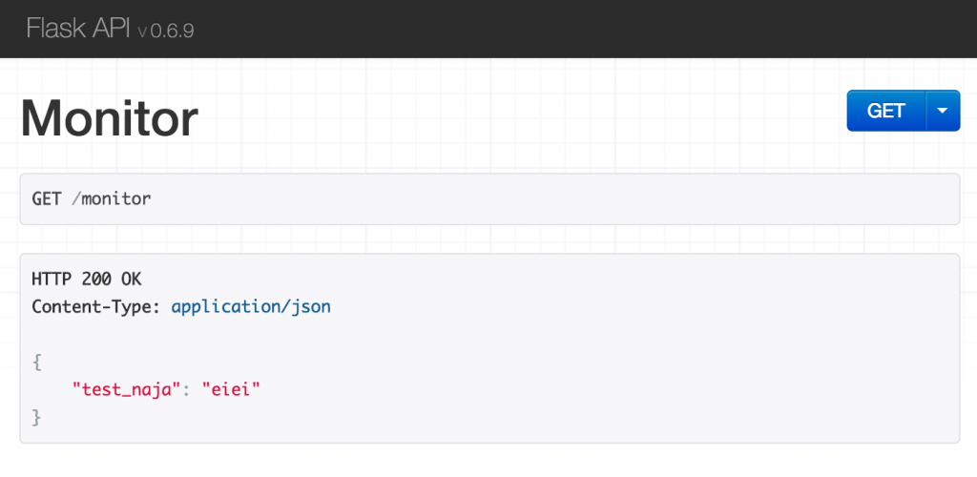Expand the GET format dropdown caret
The width and height of the screenshot is (977, 477).
943,111
